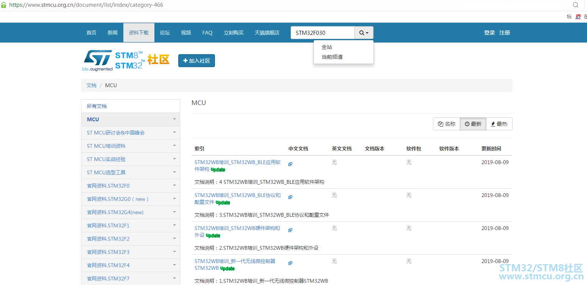Expand 官网资料.STM32G4(new) category arrow

174,212
